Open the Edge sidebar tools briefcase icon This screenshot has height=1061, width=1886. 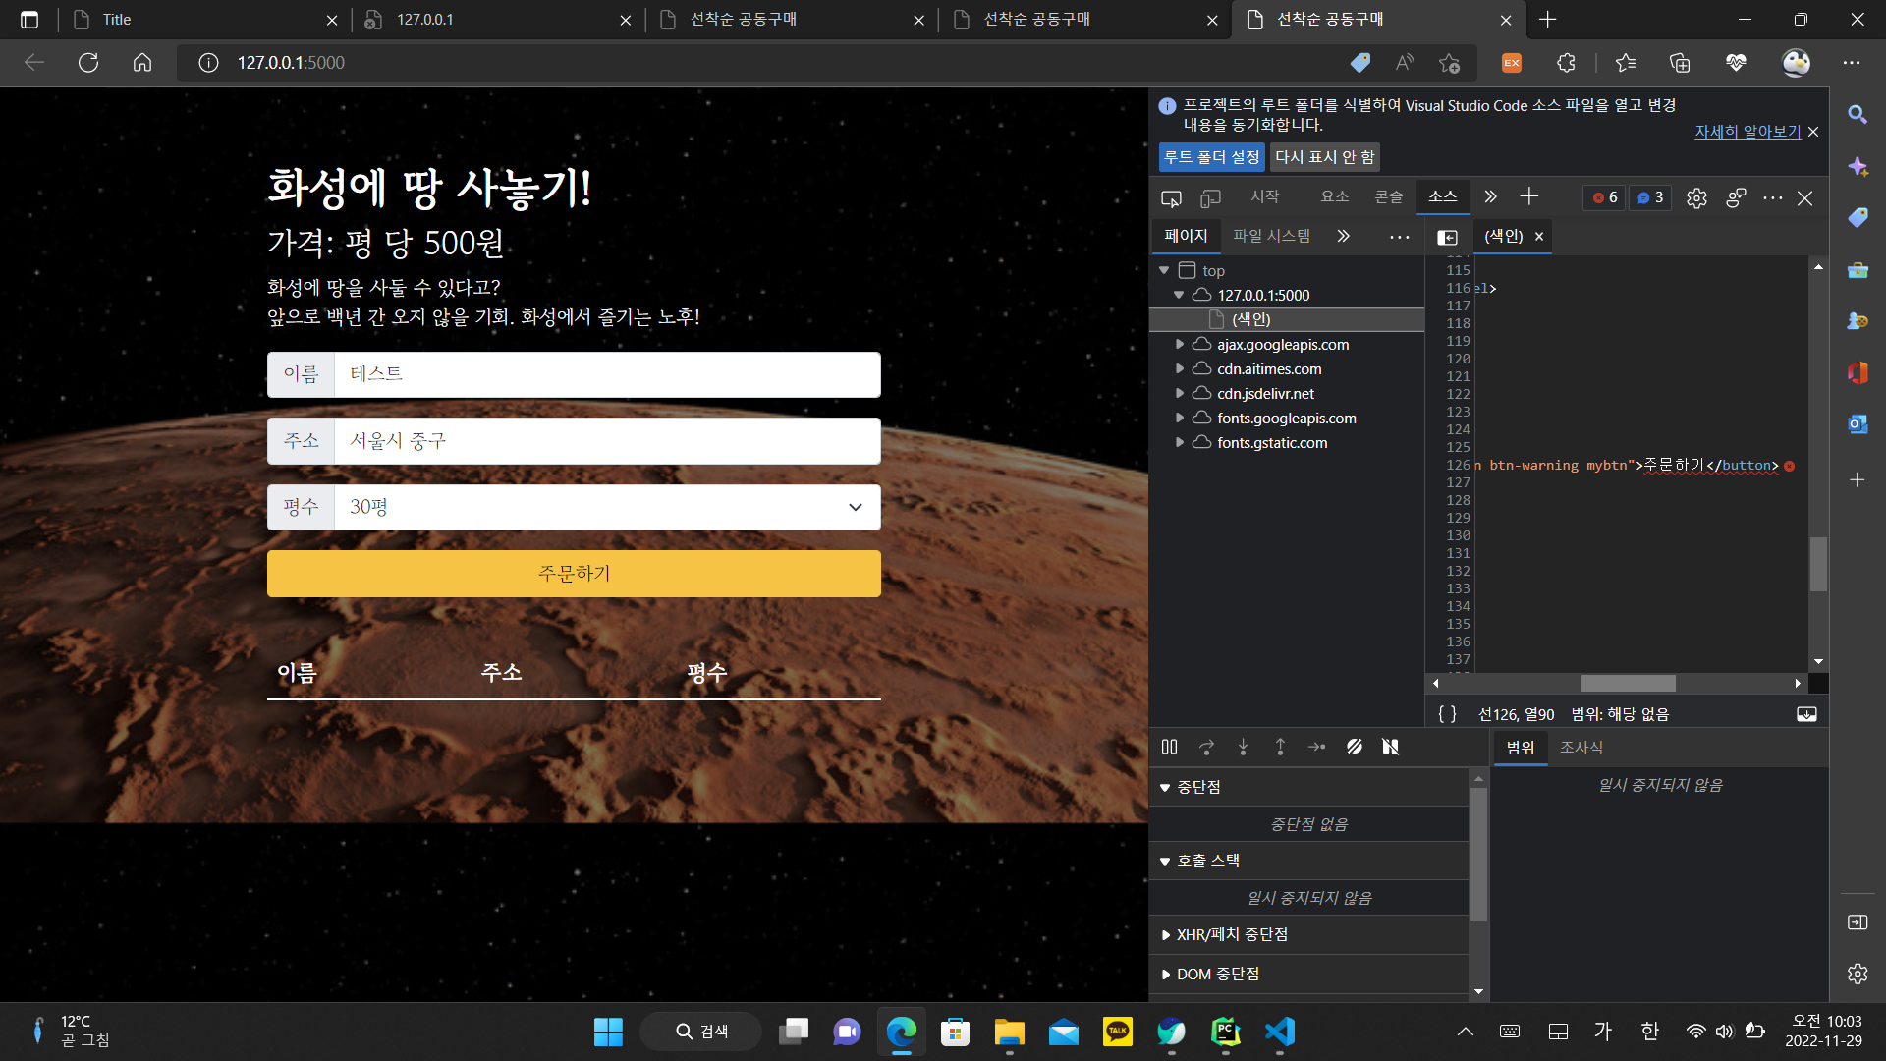point(1857,269)
